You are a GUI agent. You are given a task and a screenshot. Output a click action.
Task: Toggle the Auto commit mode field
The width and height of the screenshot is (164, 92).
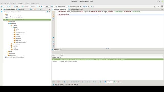pos(47,6)
